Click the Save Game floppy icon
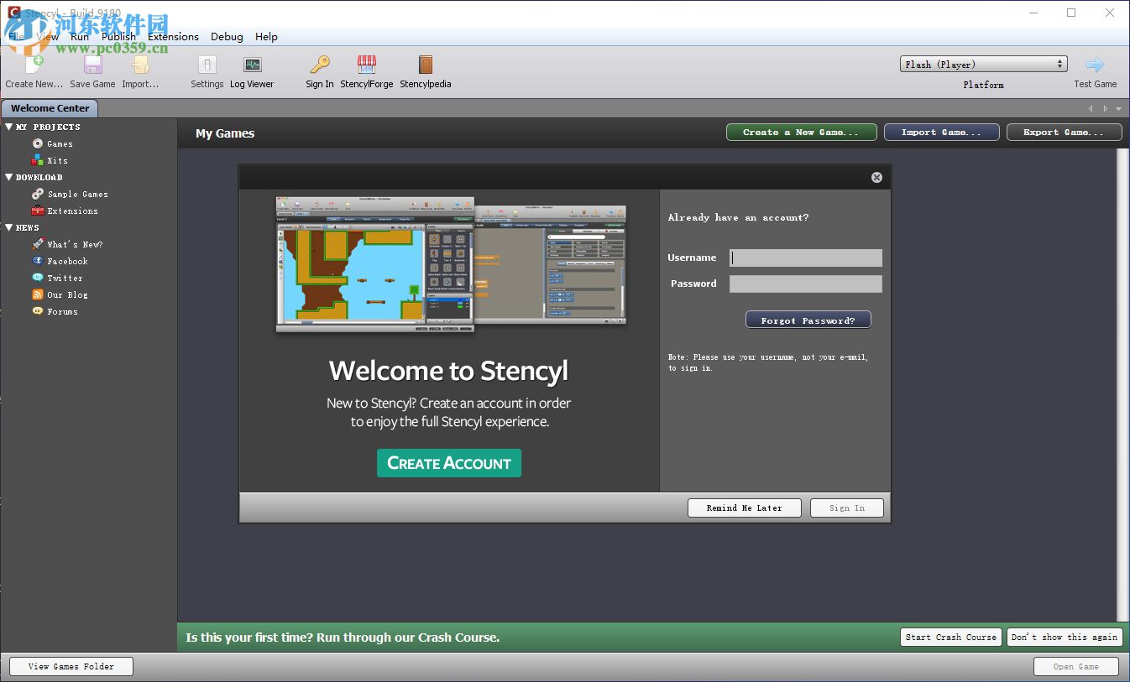This screenshot has width=1130, height=682. click(x=92, y=65)
